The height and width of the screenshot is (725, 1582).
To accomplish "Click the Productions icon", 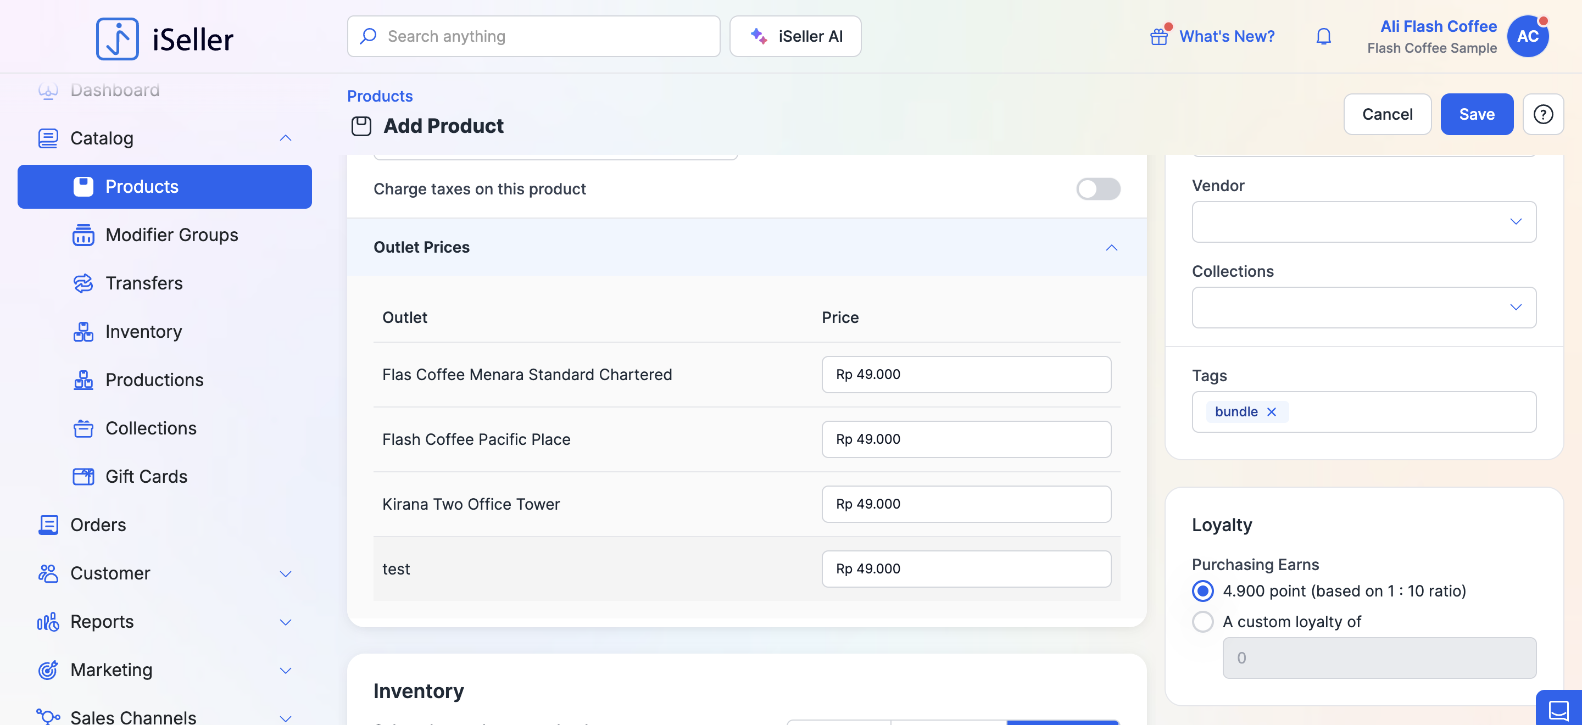I will pyautogui.click(x=83, y=380).
